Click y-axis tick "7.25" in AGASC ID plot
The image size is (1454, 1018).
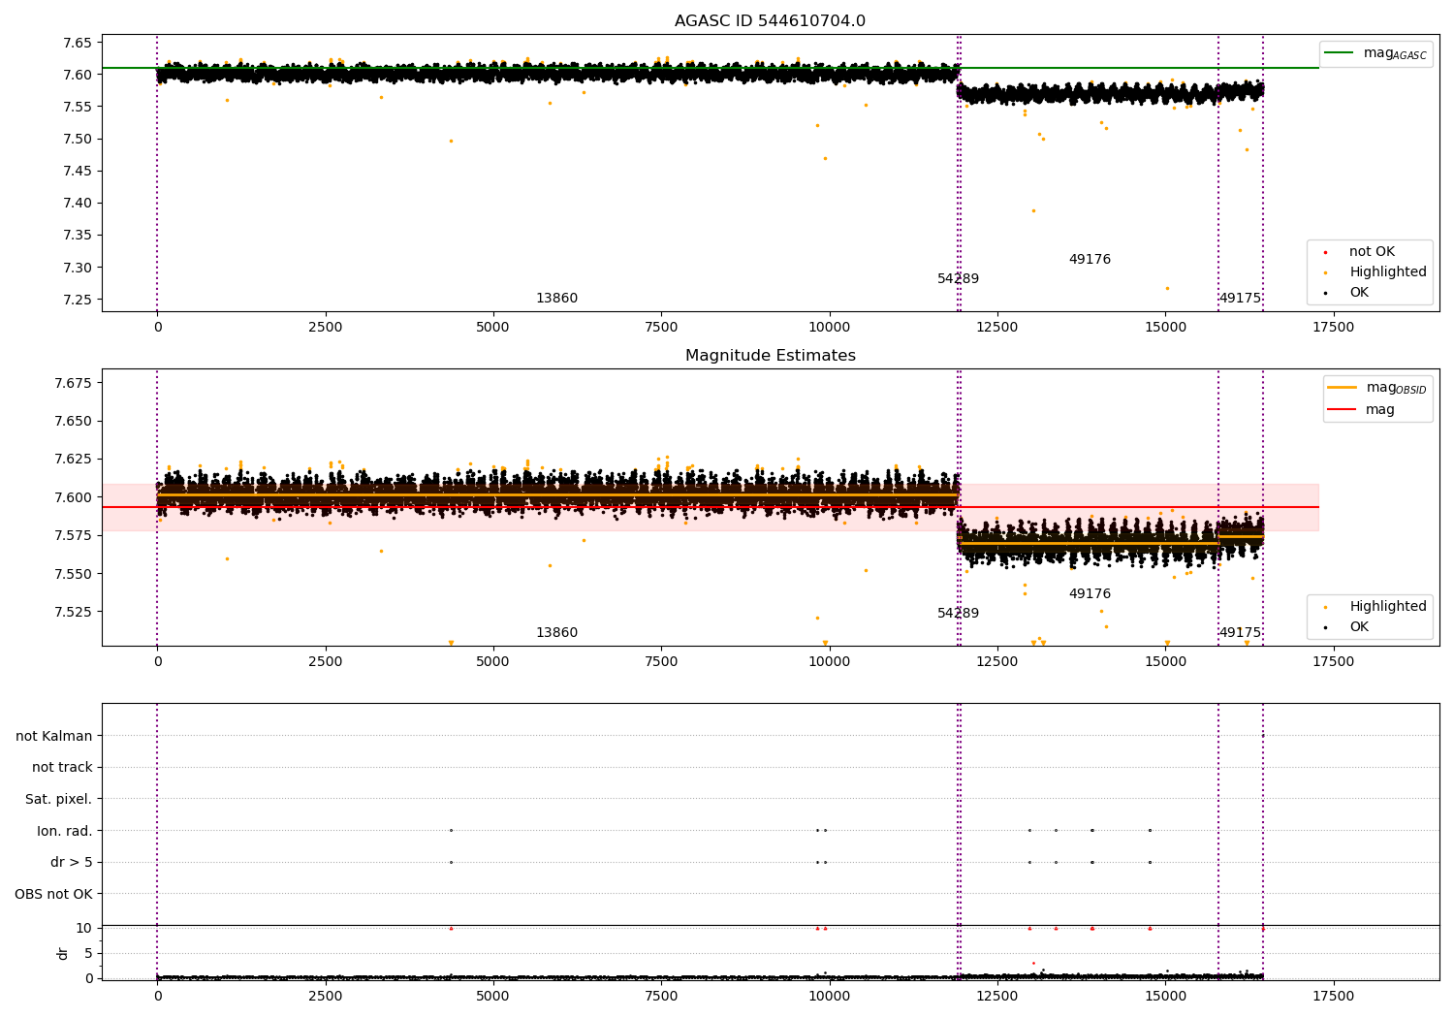79,300
